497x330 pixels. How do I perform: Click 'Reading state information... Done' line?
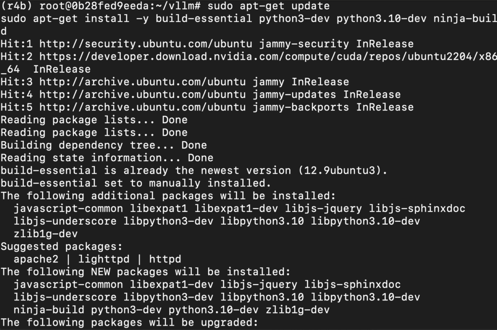(x=107, y=158)
